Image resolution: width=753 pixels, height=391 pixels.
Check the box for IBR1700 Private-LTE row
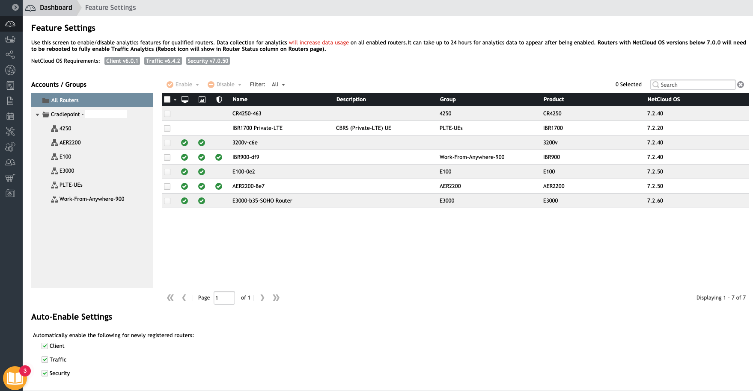(x=167, y=128)
